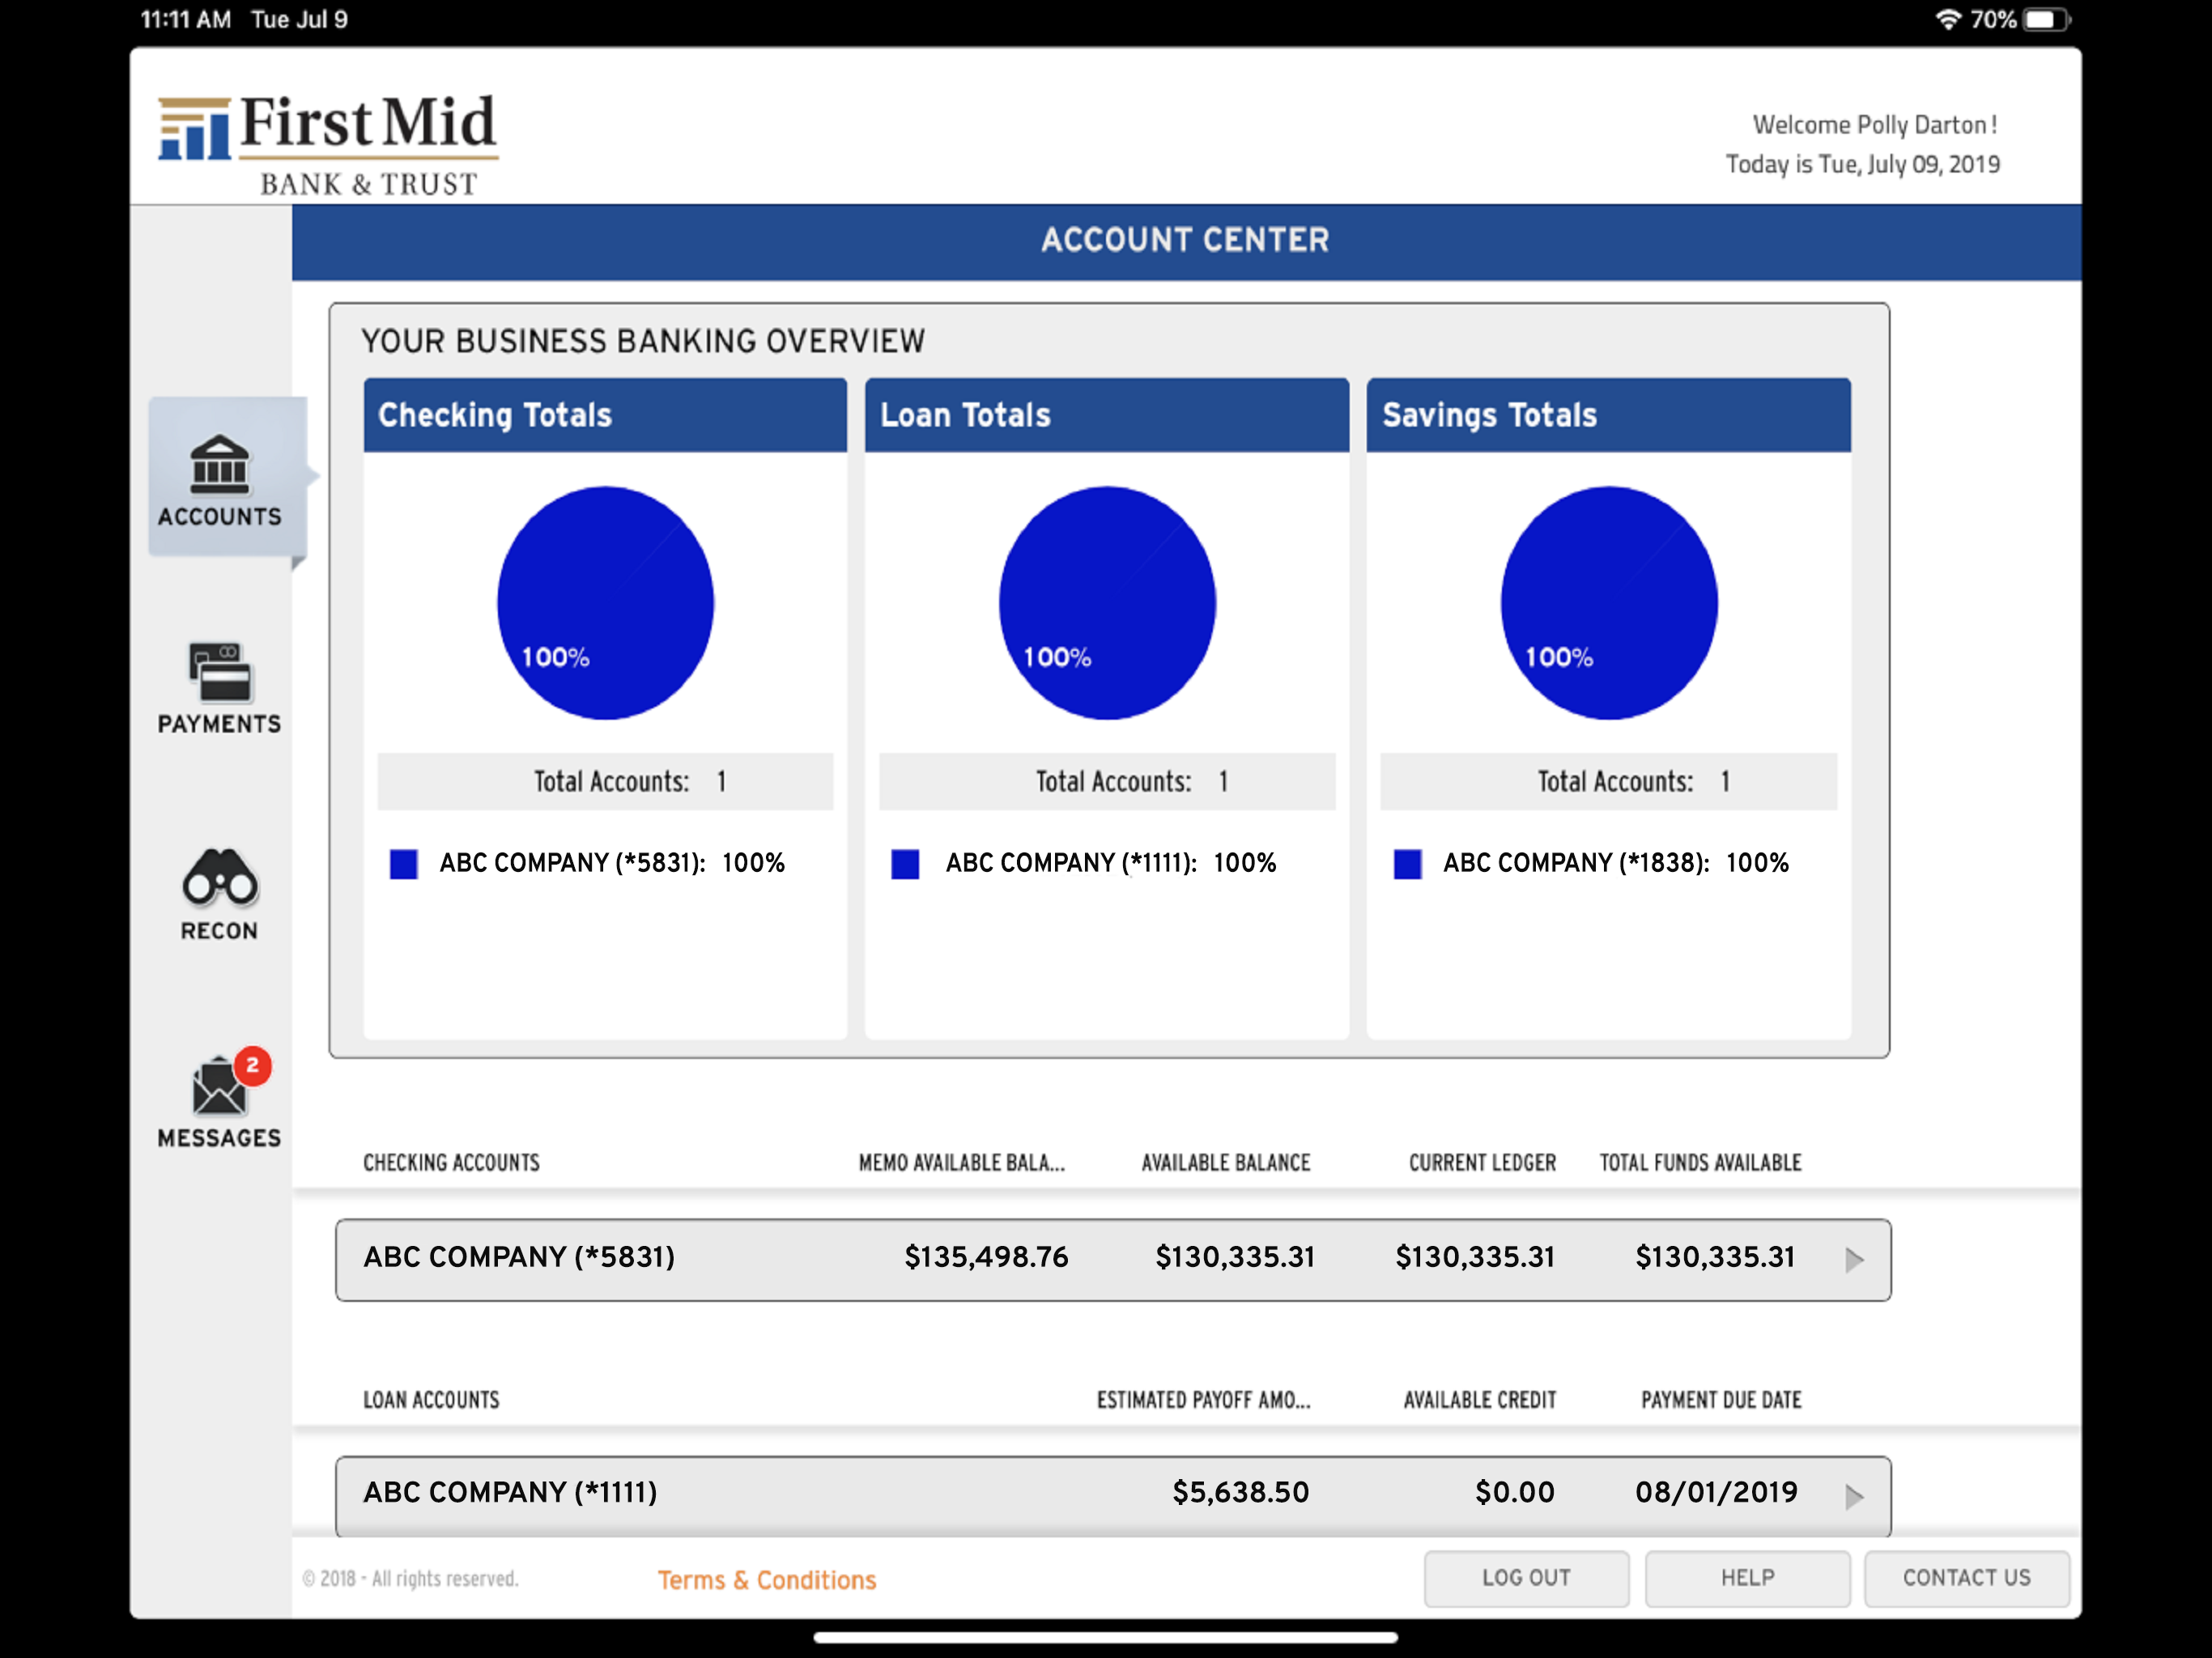Click the Checking Totals pie chart
This screenshot has width=2212, height=1658.
point(605,603)
